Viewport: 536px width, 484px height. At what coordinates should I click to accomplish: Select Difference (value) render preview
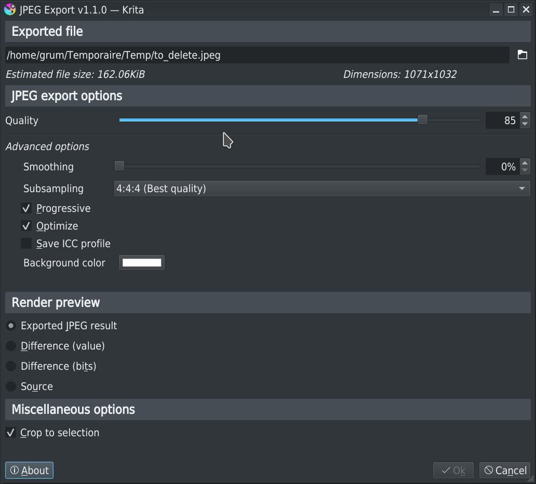[x=11, y=346]
